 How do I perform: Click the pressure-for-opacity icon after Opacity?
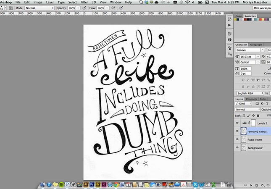coord(84,8)
